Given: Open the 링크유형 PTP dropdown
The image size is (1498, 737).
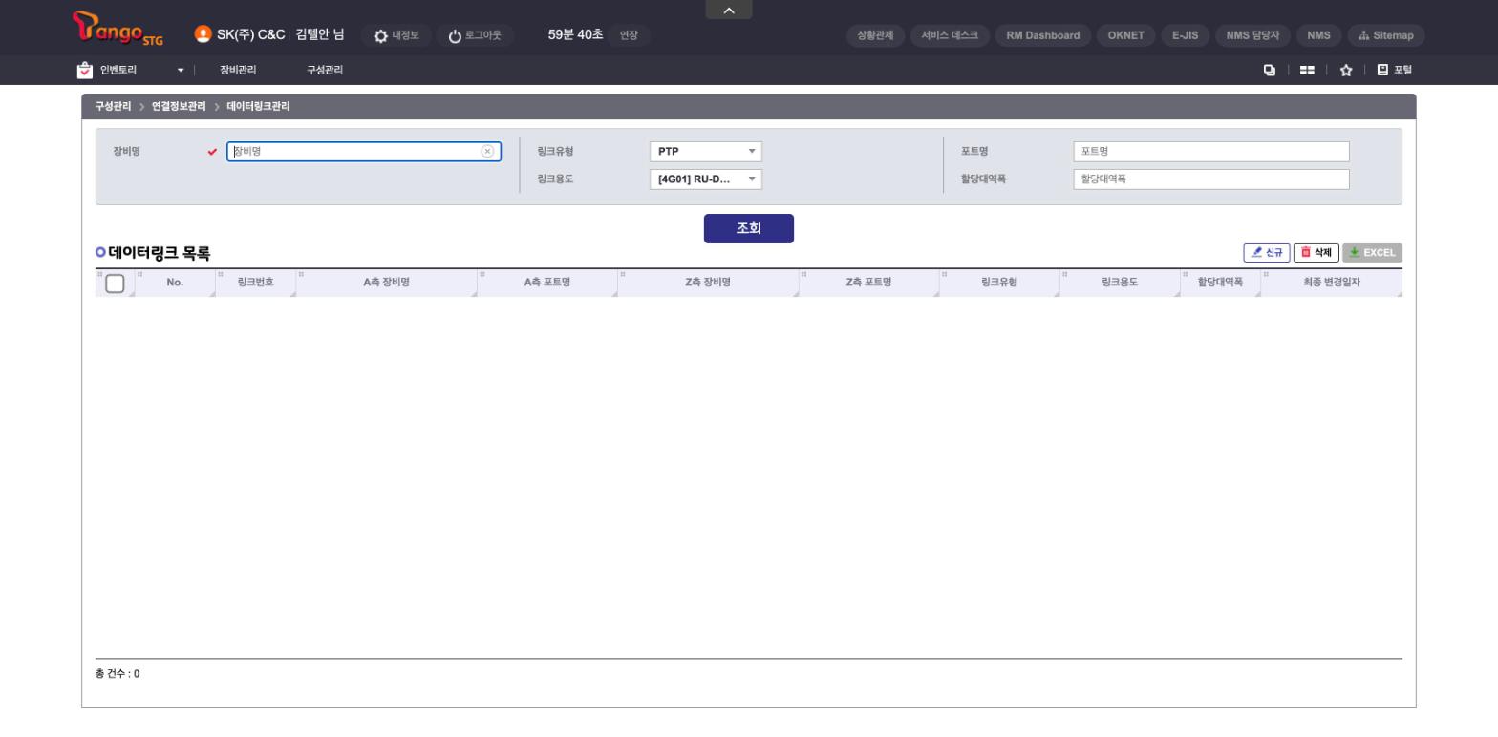Looking at the screenshot, I should click(x=706, y=151).
